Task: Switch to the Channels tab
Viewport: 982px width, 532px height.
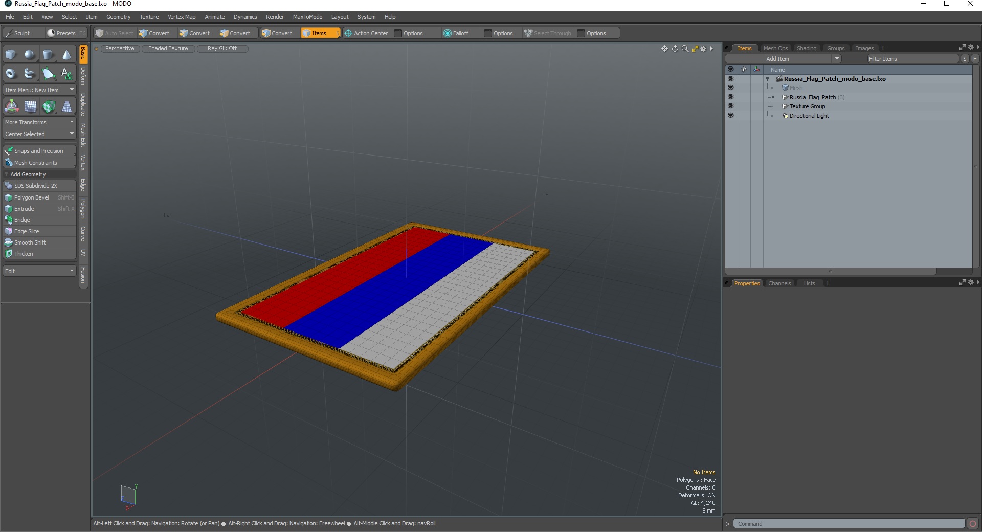Action: pyautogui.click(x=779, y=283)
